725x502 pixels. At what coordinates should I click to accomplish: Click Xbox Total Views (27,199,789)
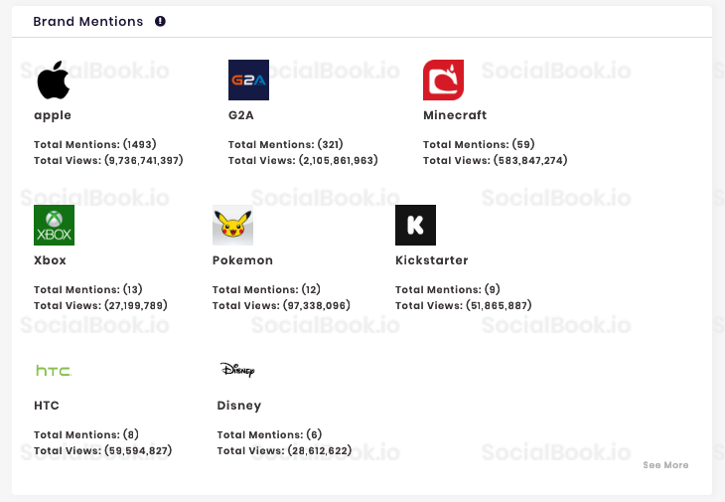[100, 305]
